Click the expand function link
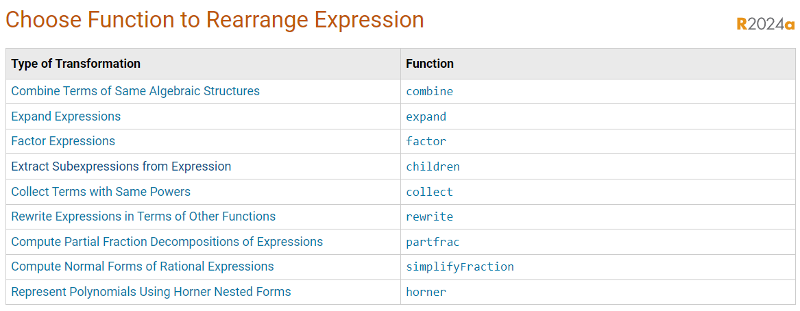This screenshot has height=311, width=800. point(426,116)
